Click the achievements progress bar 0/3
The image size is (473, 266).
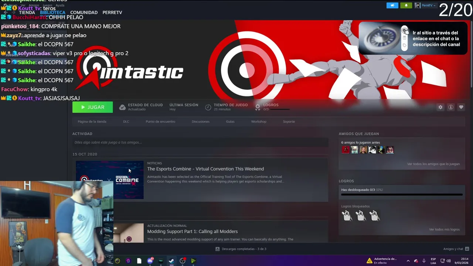(x=402, y=194)
